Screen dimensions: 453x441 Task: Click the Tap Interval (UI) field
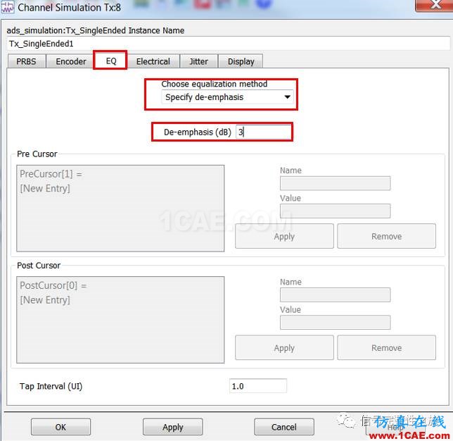point(257,386)
